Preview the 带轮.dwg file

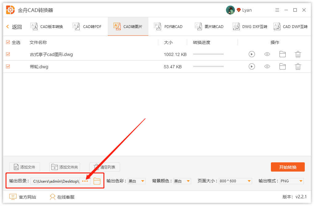[x=267, y=66]
